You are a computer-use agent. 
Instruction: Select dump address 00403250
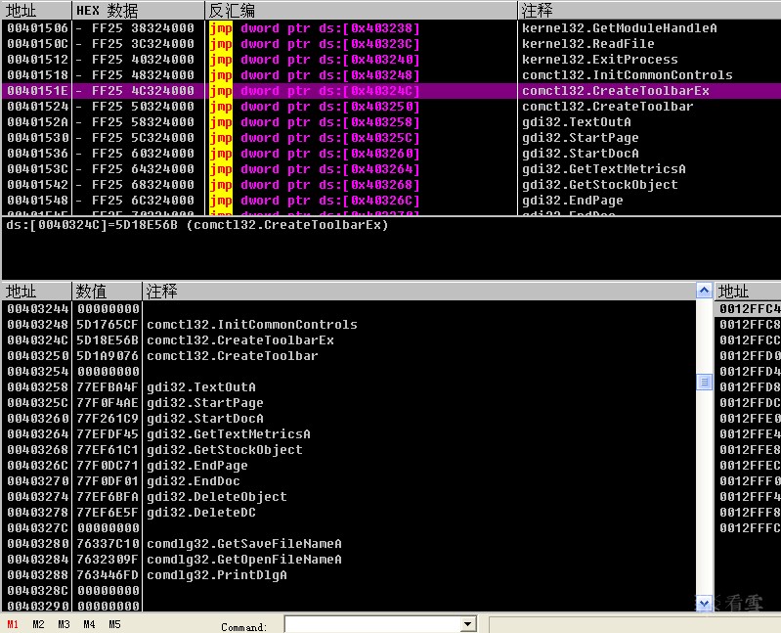click(38, 356)
